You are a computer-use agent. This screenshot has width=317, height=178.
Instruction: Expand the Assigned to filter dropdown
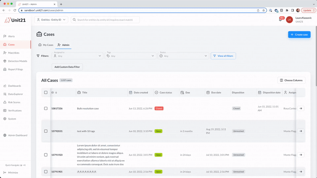77,56
